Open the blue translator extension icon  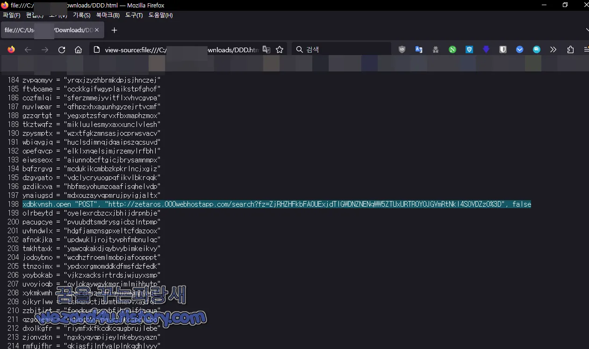pos(419,49)
